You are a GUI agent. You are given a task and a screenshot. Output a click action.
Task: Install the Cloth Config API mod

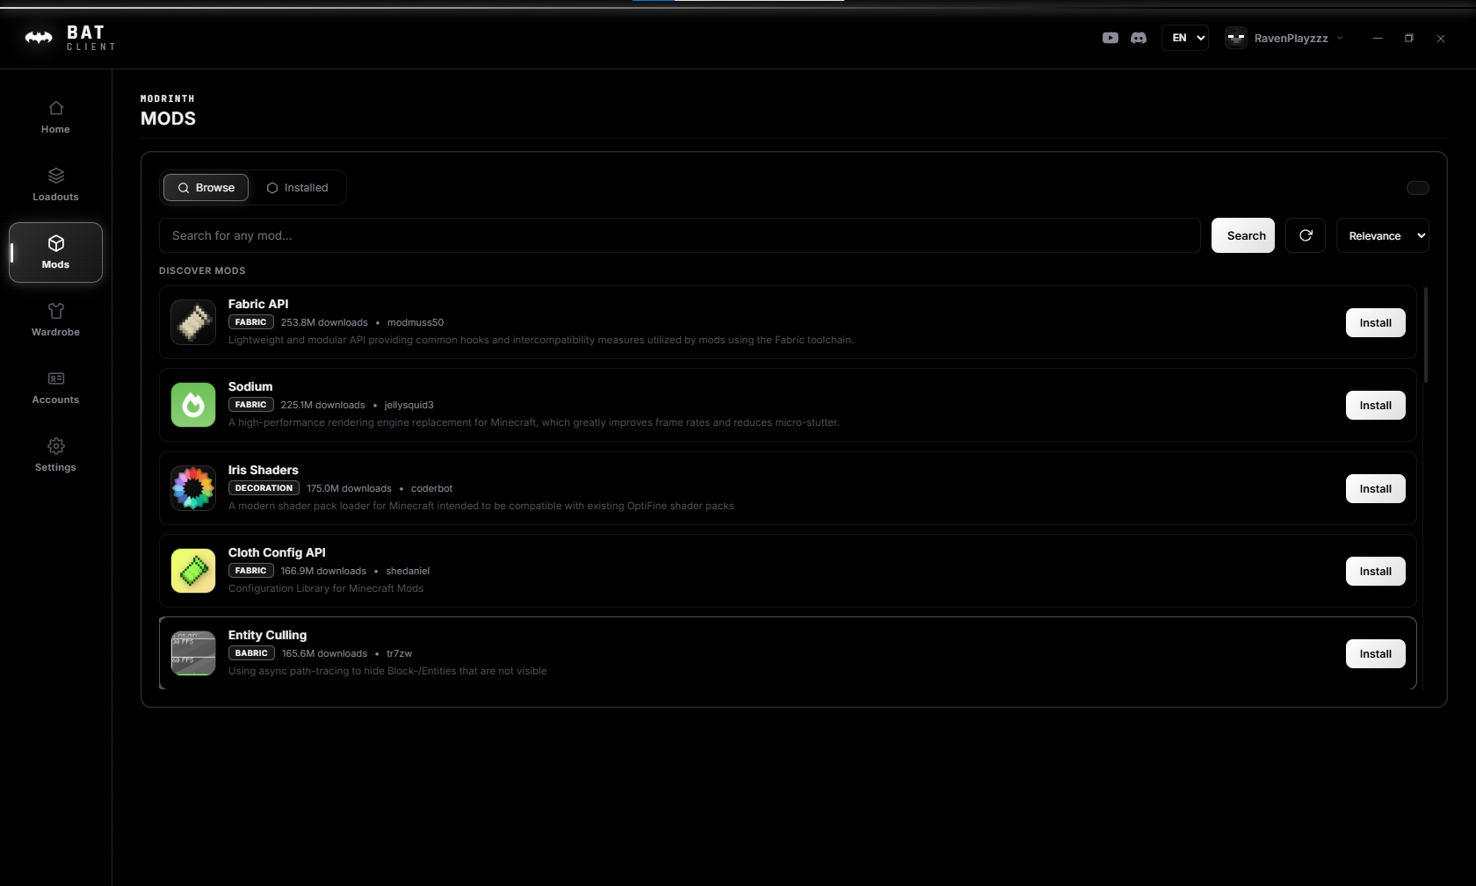coord(1376,571)
